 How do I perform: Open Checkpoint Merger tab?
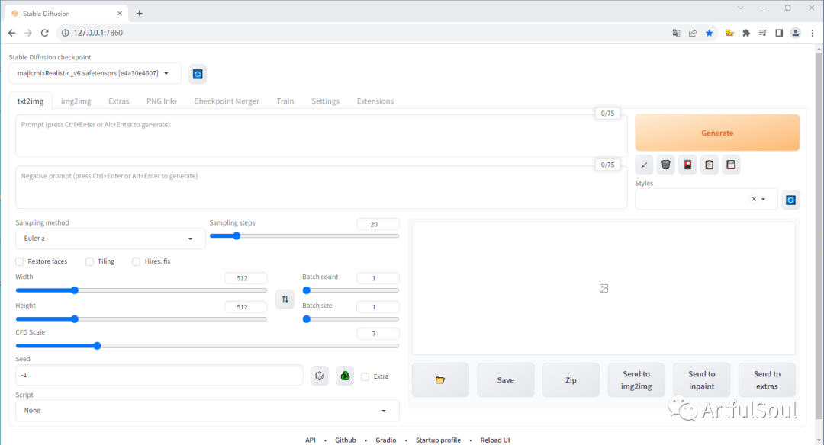coord(227,101)
